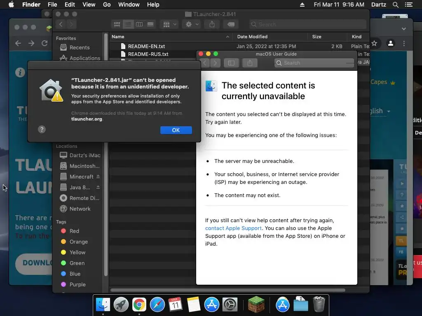Reload the page in Chrome window

click(x=45, y=43)
